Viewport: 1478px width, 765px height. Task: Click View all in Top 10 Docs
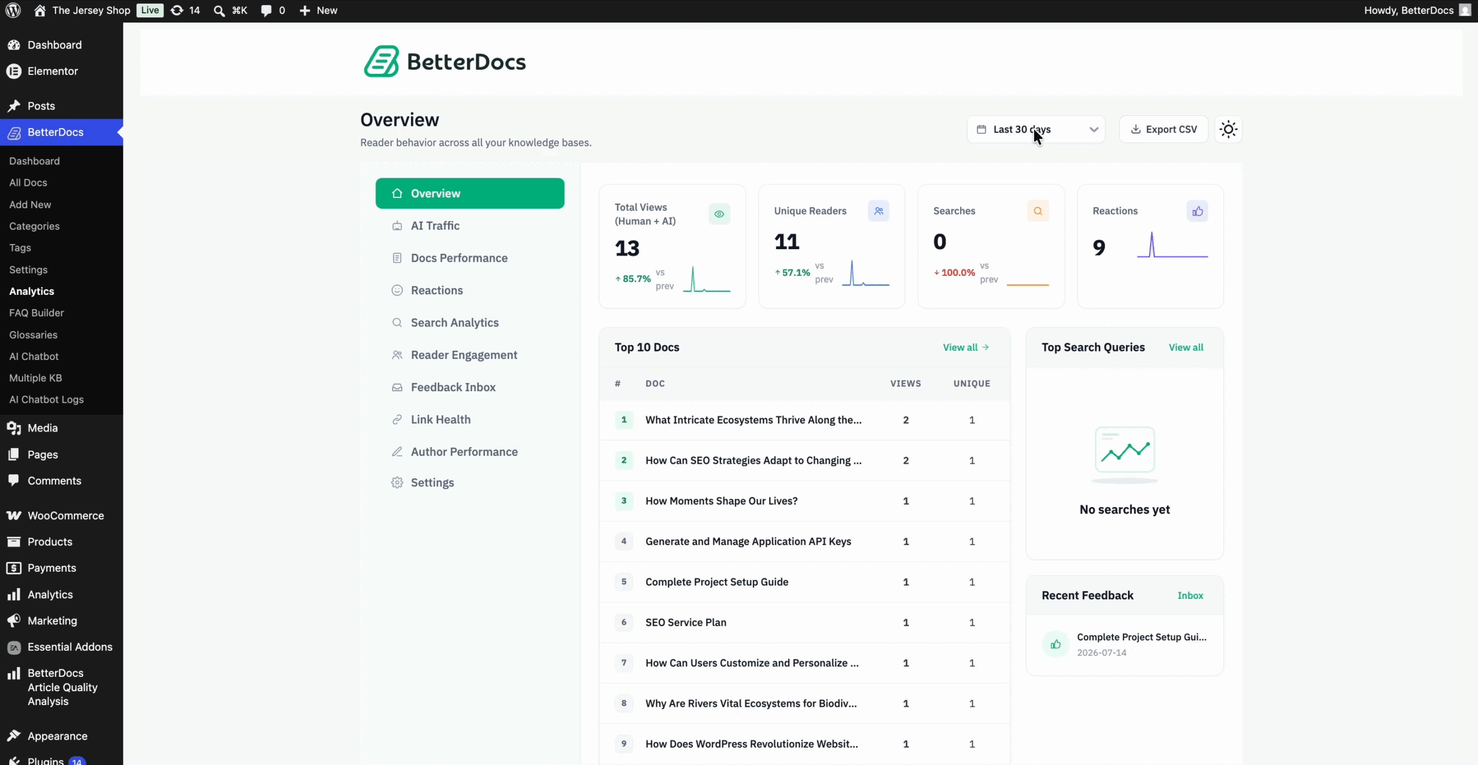[x=966, y=347]
